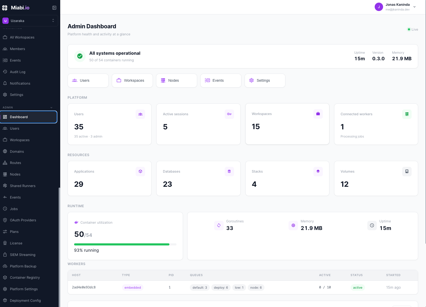The height and width of the screenshot is (307, 426).
Task: Collapse the ADMIN sidebar section
Action: 51,108
